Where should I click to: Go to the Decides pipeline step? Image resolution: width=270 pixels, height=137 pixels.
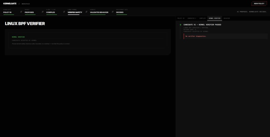pyautogui.click(x=122, y=11)
